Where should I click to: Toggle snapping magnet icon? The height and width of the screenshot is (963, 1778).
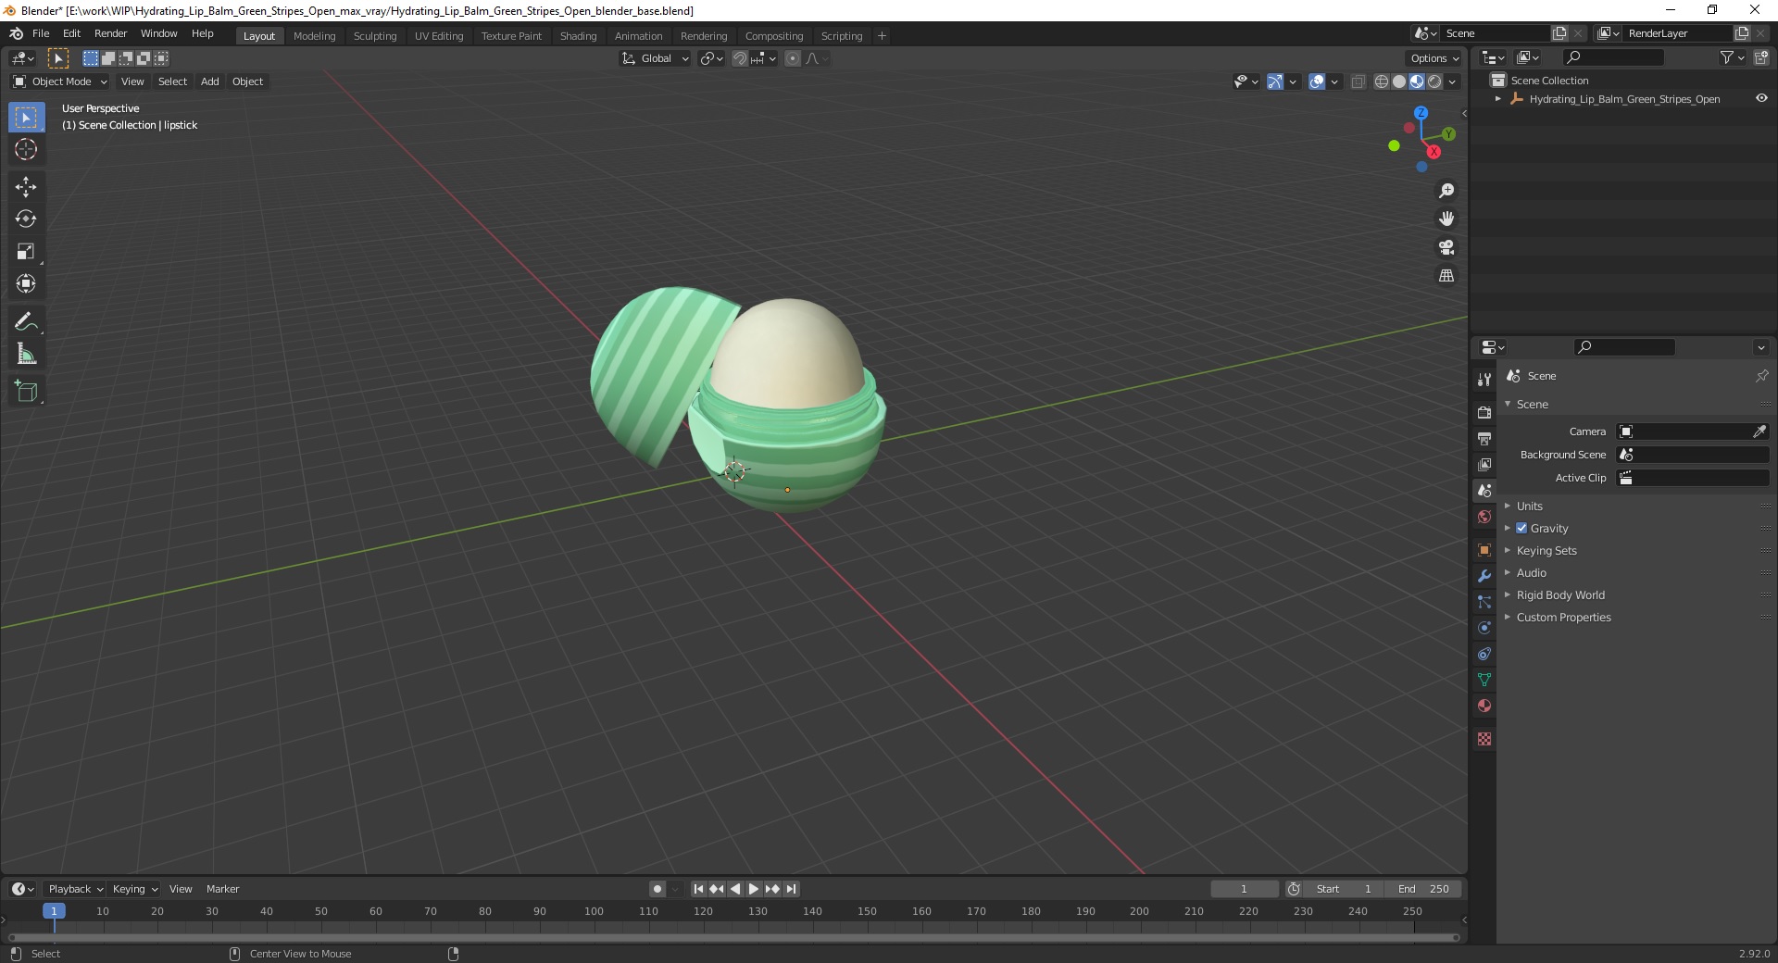pos(739,58)
